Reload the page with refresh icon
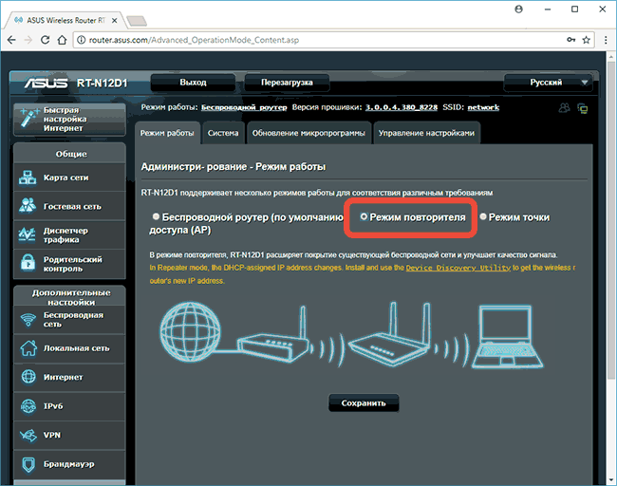Screen dimensions: 617x486 click(x=46, y=40)
